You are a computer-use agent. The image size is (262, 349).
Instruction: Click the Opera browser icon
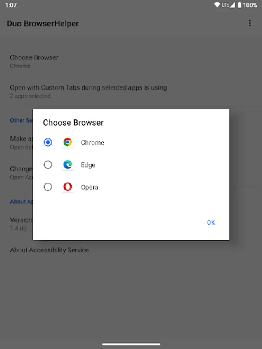point(68,187)
